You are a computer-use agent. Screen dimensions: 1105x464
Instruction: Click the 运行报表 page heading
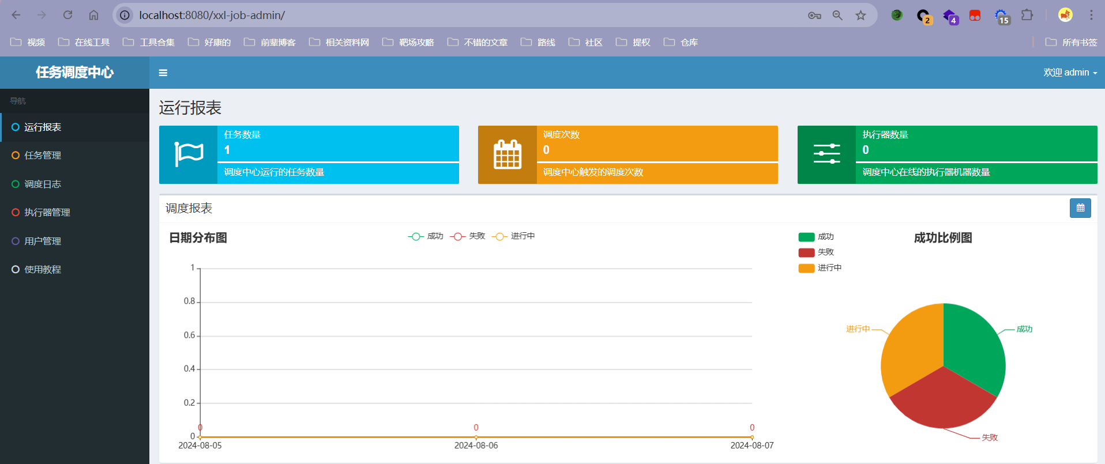[x=190, y=108]
